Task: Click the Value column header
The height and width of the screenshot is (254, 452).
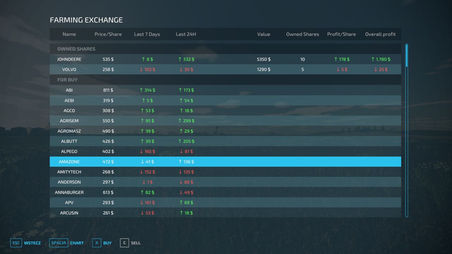Action: click(x=263, y=34)
